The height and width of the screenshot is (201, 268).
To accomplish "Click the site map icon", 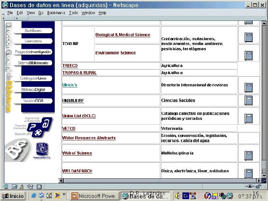I will (38, 133).
